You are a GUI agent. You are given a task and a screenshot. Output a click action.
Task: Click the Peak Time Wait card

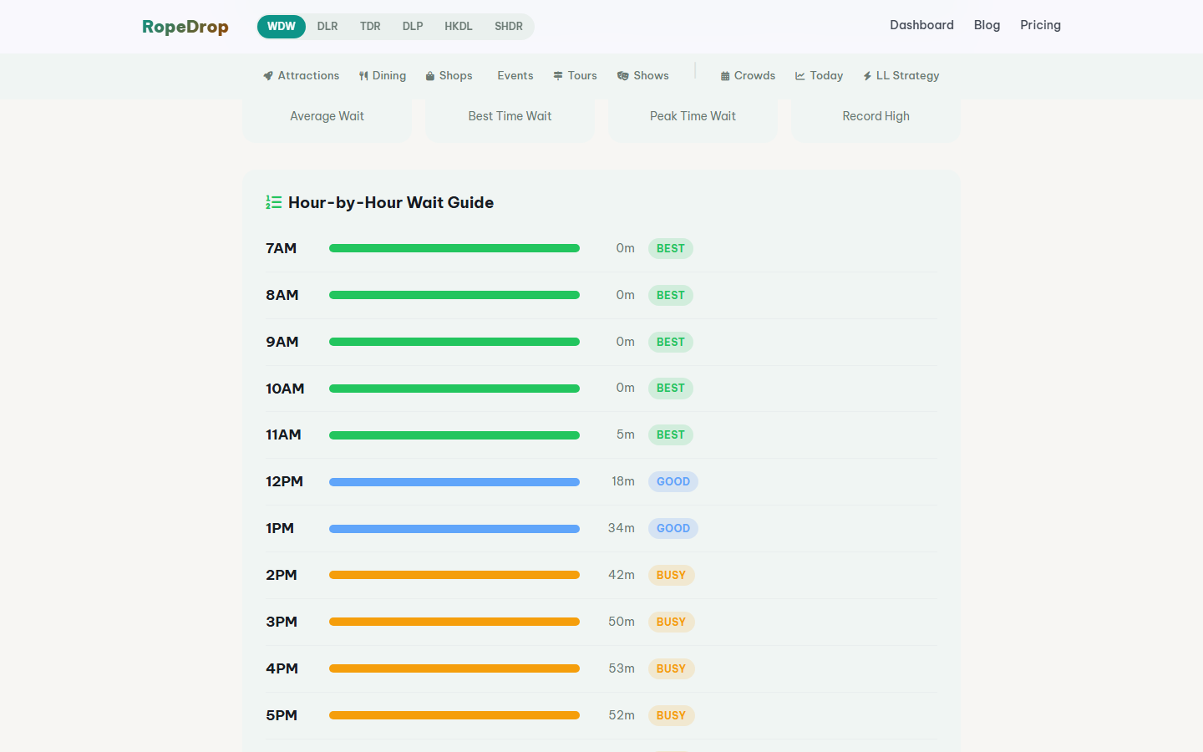(693, 119)
